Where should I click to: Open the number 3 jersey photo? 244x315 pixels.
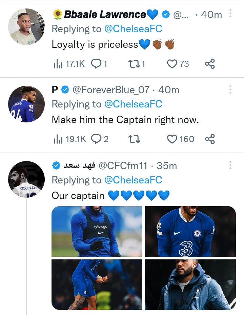[x=190, y=231]
